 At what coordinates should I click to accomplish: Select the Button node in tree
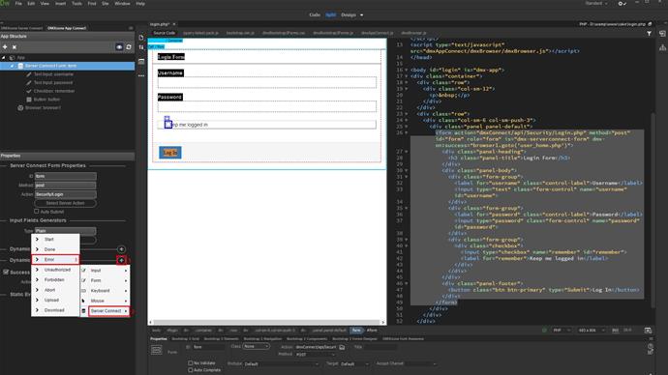pos(46,100)
